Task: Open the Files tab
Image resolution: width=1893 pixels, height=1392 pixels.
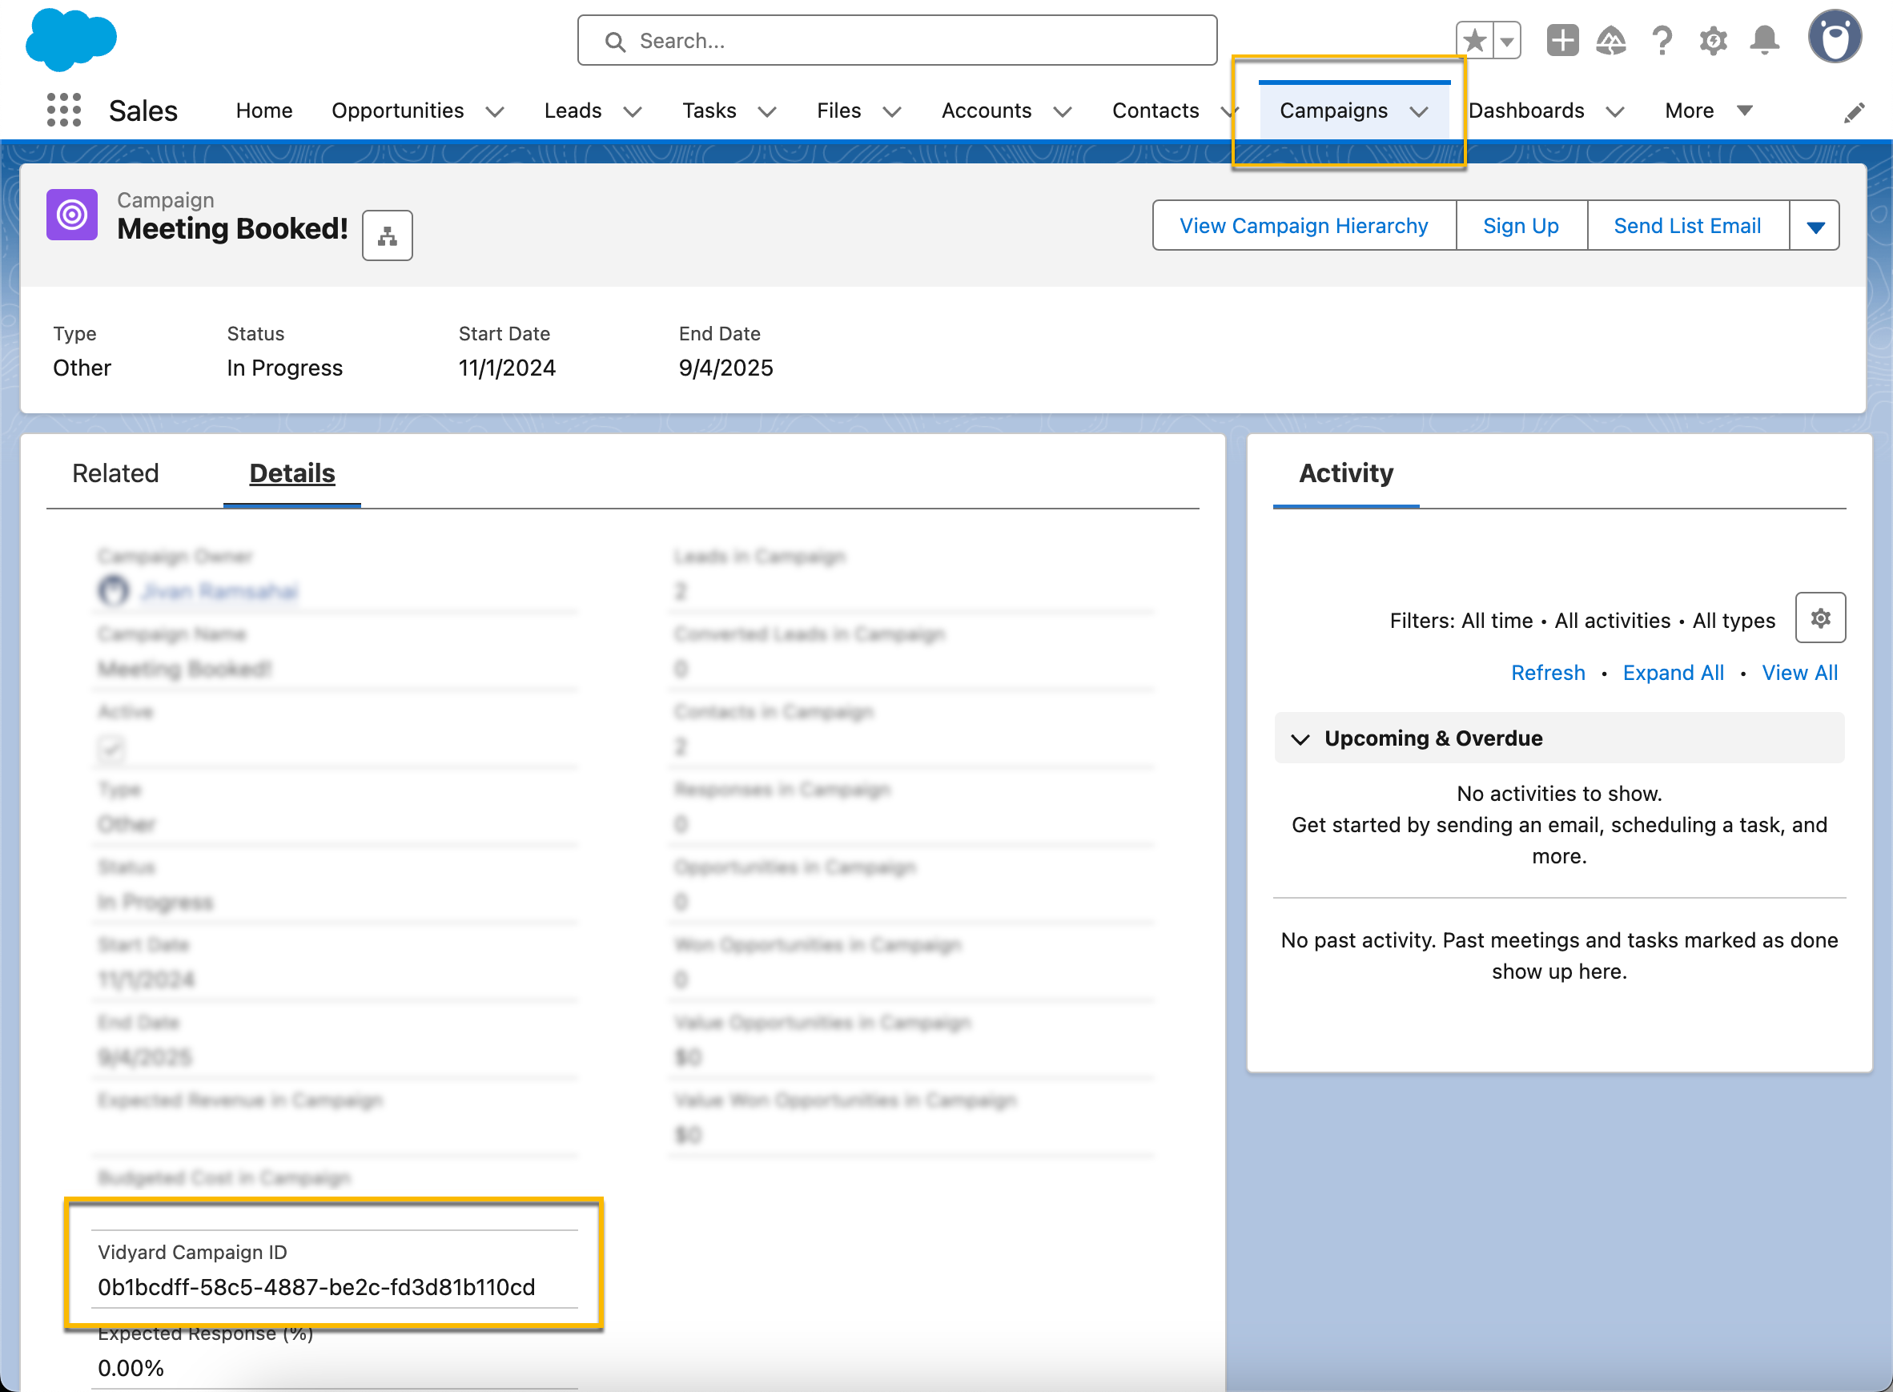Action: click(x=839, y=111)
